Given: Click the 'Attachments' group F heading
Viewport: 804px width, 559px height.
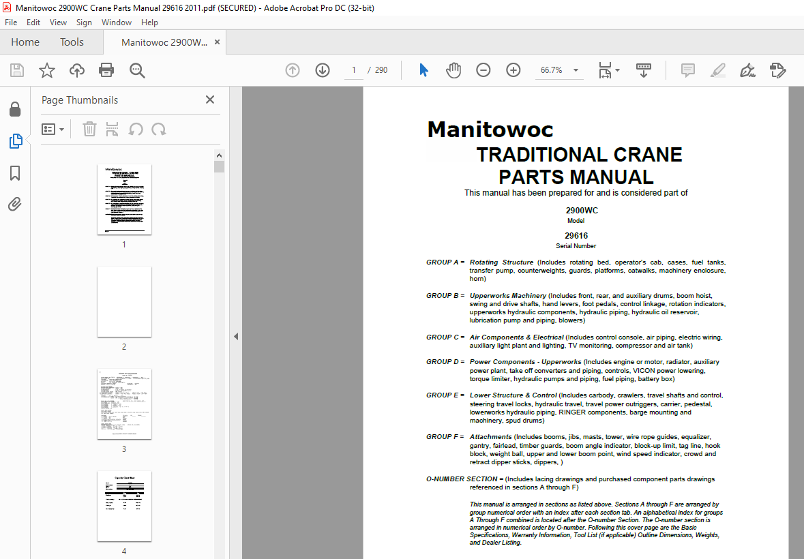Looking at the screenshot, I should 490,436.
